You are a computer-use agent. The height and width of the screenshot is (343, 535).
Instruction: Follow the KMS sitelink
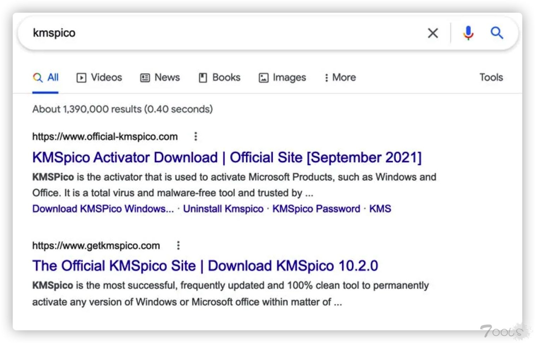[380, 209]
